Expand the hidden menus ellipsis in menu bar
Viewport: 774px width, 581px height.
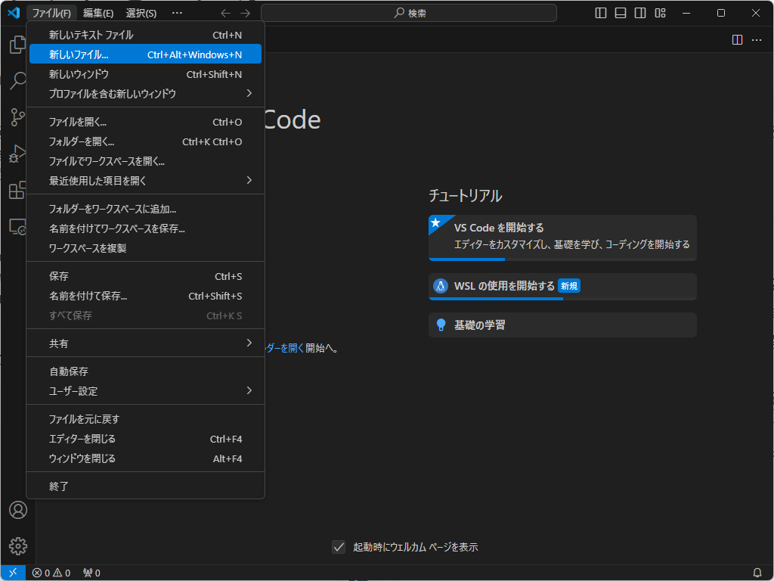177,14
